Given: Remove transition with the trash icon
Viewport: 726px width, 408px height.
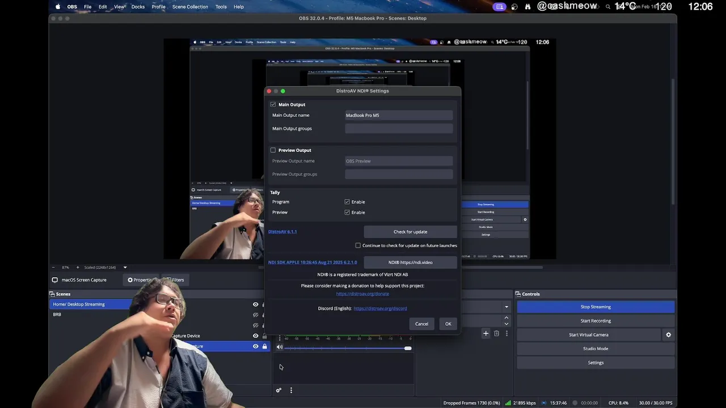Looking at the screenshot, I should tap(496, 334).
